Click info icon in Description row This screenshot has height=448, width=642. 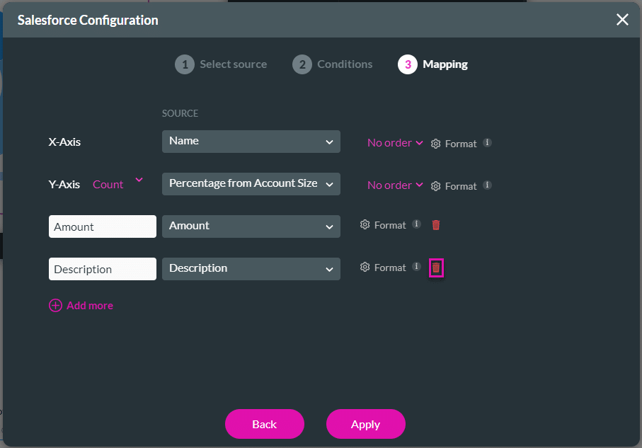pyautogui.click(x=416, y=267)
